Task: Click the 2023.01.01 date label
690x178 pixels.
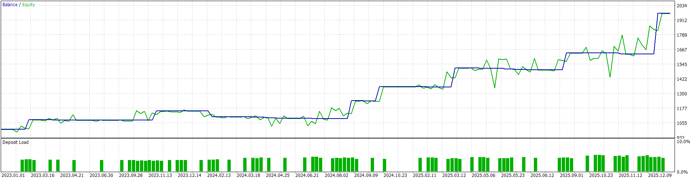Action: (13, 175)
